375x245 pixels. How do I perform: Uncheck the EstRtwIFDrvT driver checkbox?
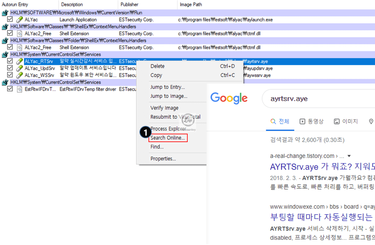click(10, 89)
